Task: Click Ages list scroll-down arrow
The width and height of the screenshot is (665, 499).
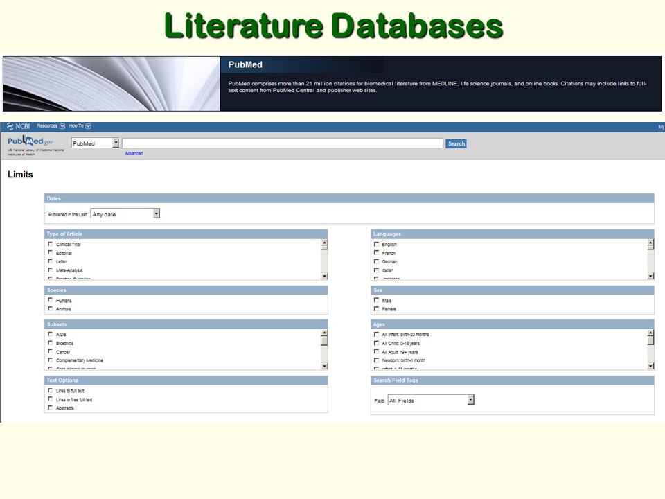Action: (x=650, y=366)
